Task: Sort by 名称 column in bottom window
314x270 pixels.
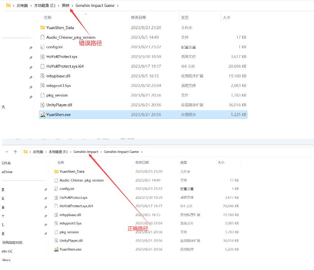Action: pos(61,162)
